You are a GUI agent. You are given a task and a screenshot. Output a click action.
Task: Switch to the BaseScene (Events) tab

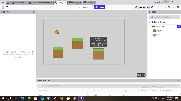(x=40, y=3)
